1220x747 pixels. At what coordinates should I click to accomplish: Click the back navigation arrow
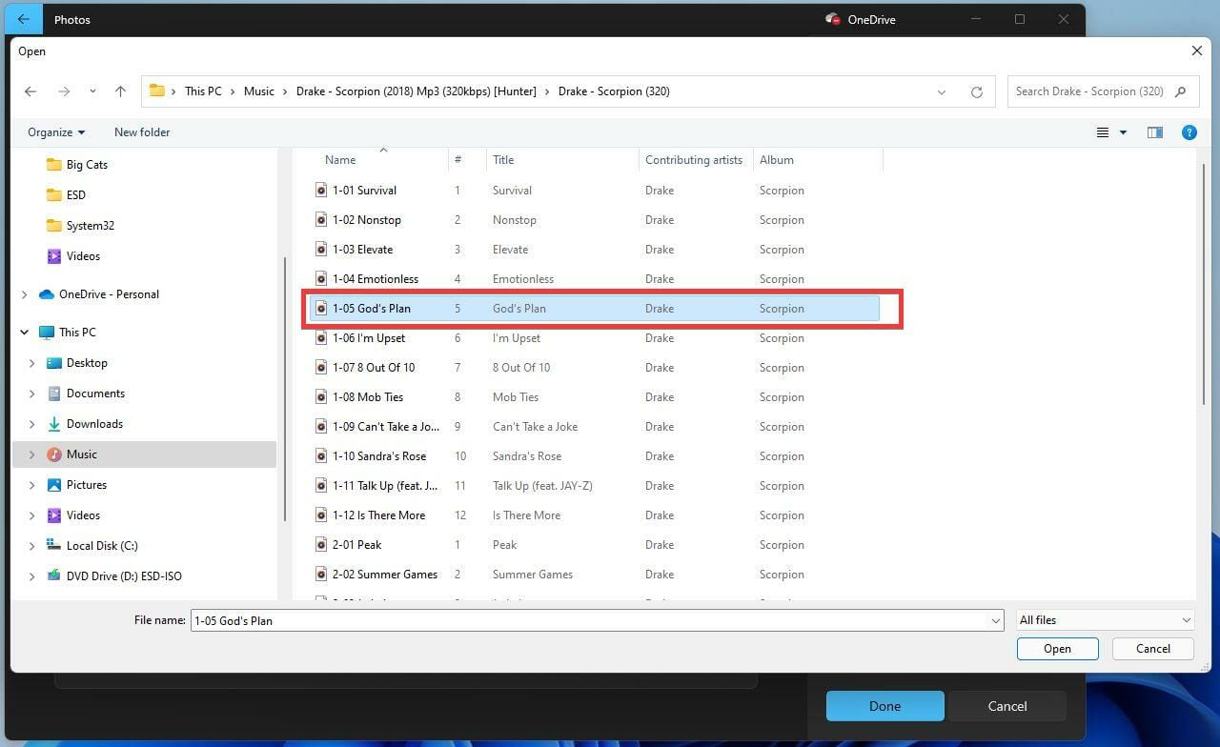30,91
